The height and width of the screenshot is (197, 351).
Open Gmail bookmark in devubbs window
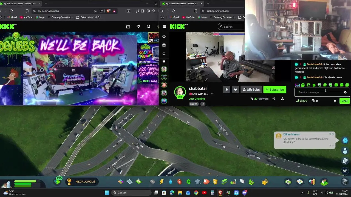pyautogui.click(x=12, y=17)
